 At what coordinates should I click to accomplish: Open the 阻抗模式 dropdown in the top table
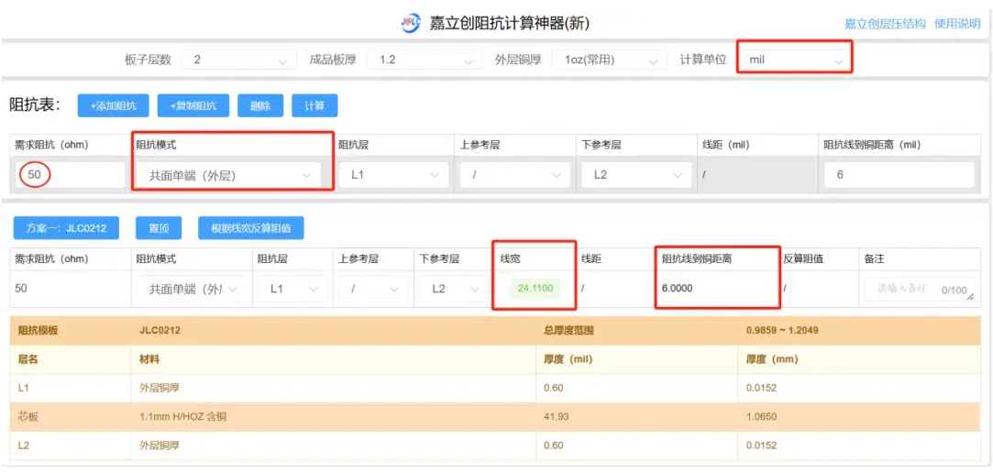228,175
